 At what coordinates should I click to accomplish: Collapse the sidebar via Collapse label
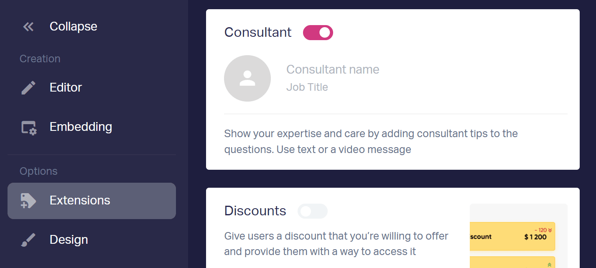(74, 26)
